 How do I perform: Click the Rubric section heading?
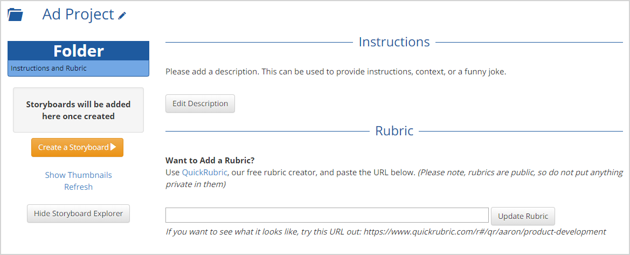(x=394, y=130)
